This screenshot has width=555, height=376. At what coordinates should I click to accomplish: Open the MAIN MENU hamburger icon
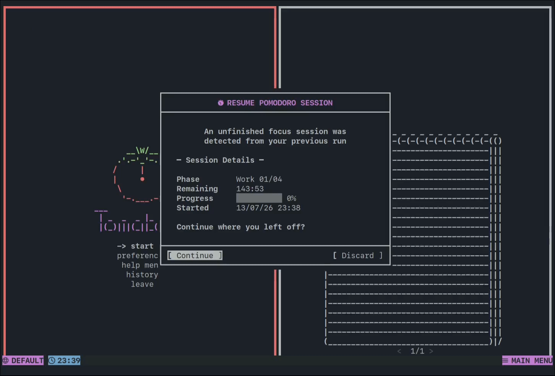pyautogui.click(x=505, y=360)
